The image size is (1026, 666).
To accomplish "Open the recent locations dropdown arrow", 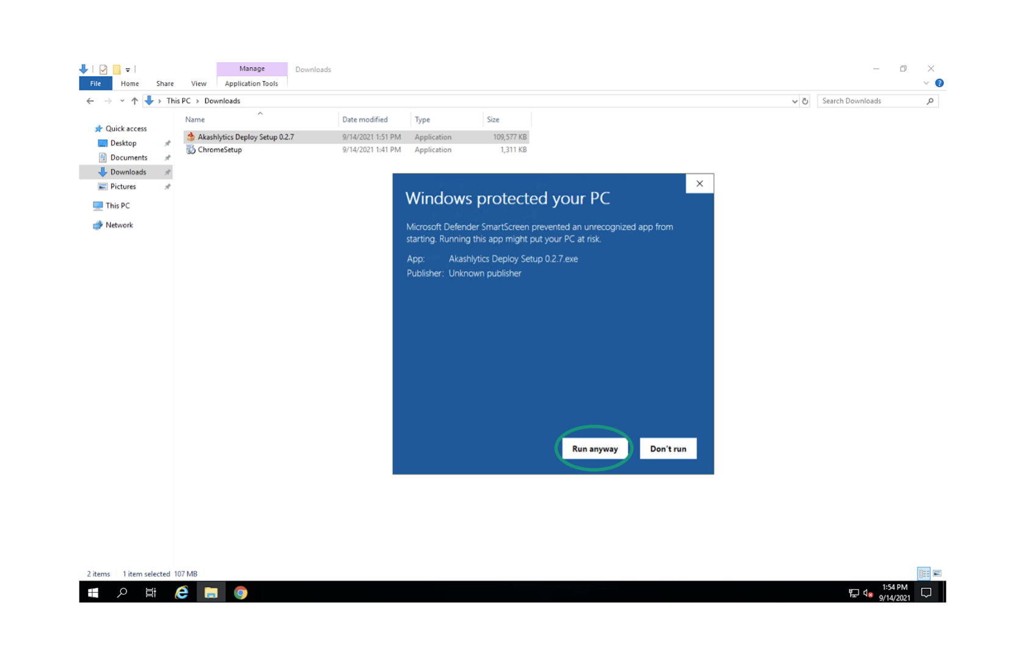I will click(122, 101).
